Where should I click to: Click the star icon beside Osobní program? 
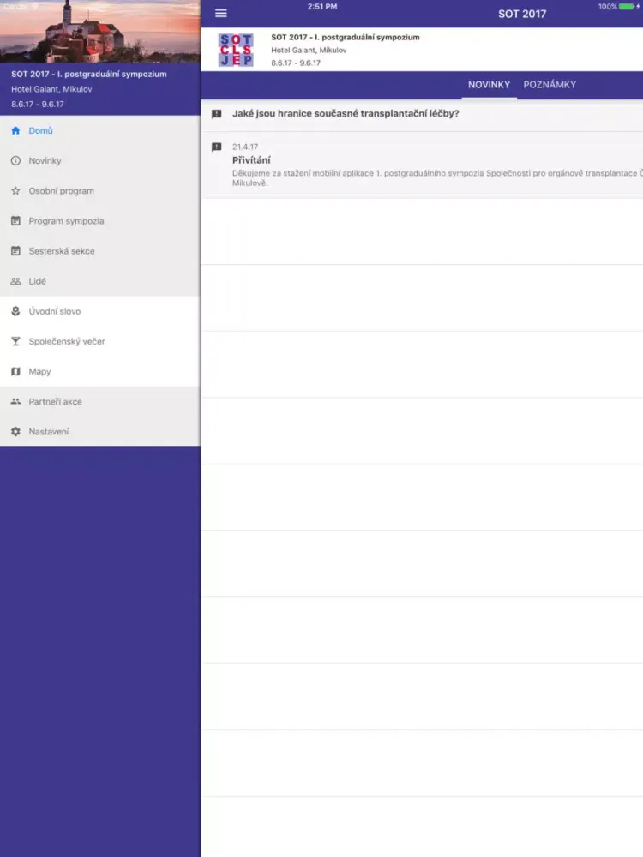(x=15, y=191)
